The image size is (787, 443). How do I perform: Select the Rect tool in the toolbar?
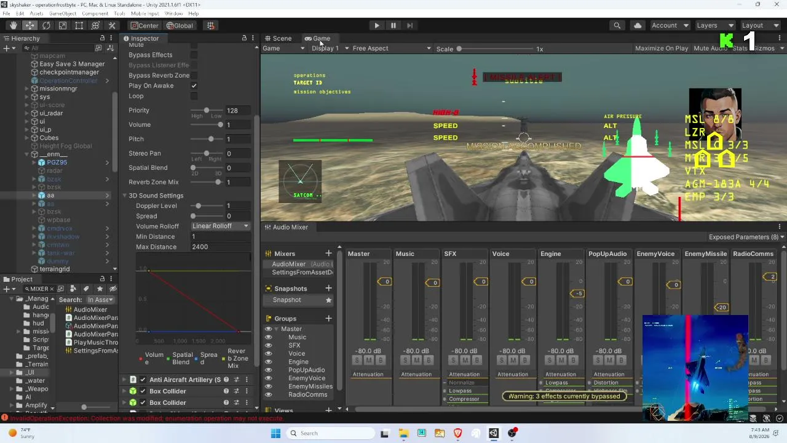pyautogui.click(x=79, y=25)
